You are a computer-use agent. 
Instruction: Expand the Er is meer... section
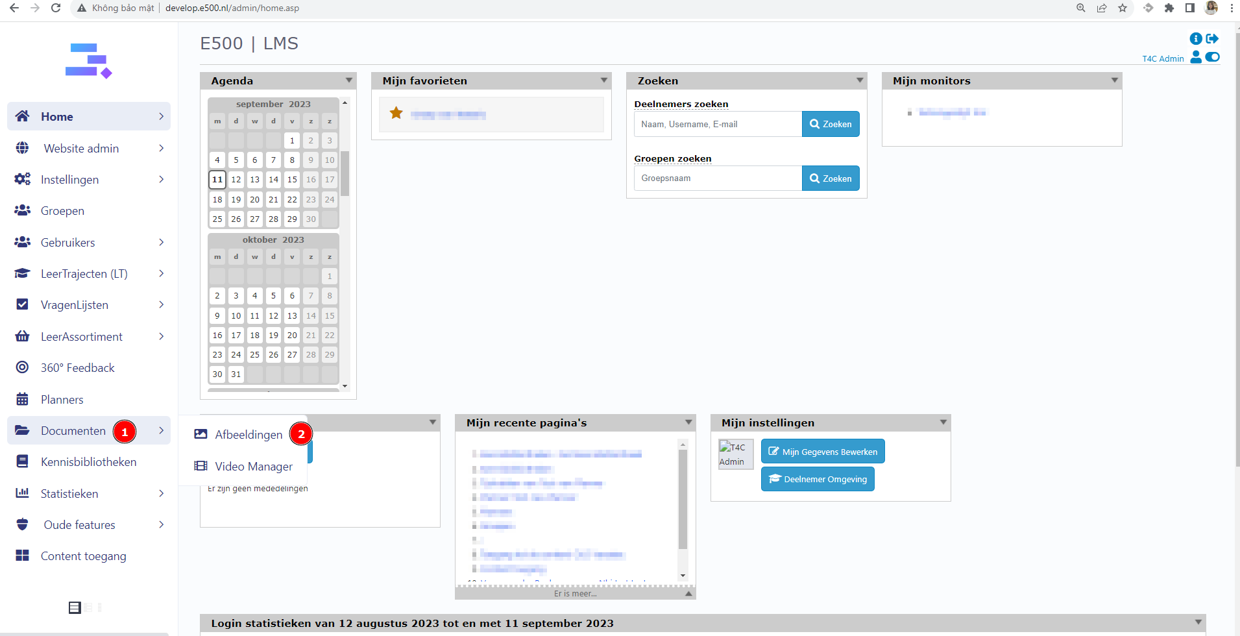(576, 593)
